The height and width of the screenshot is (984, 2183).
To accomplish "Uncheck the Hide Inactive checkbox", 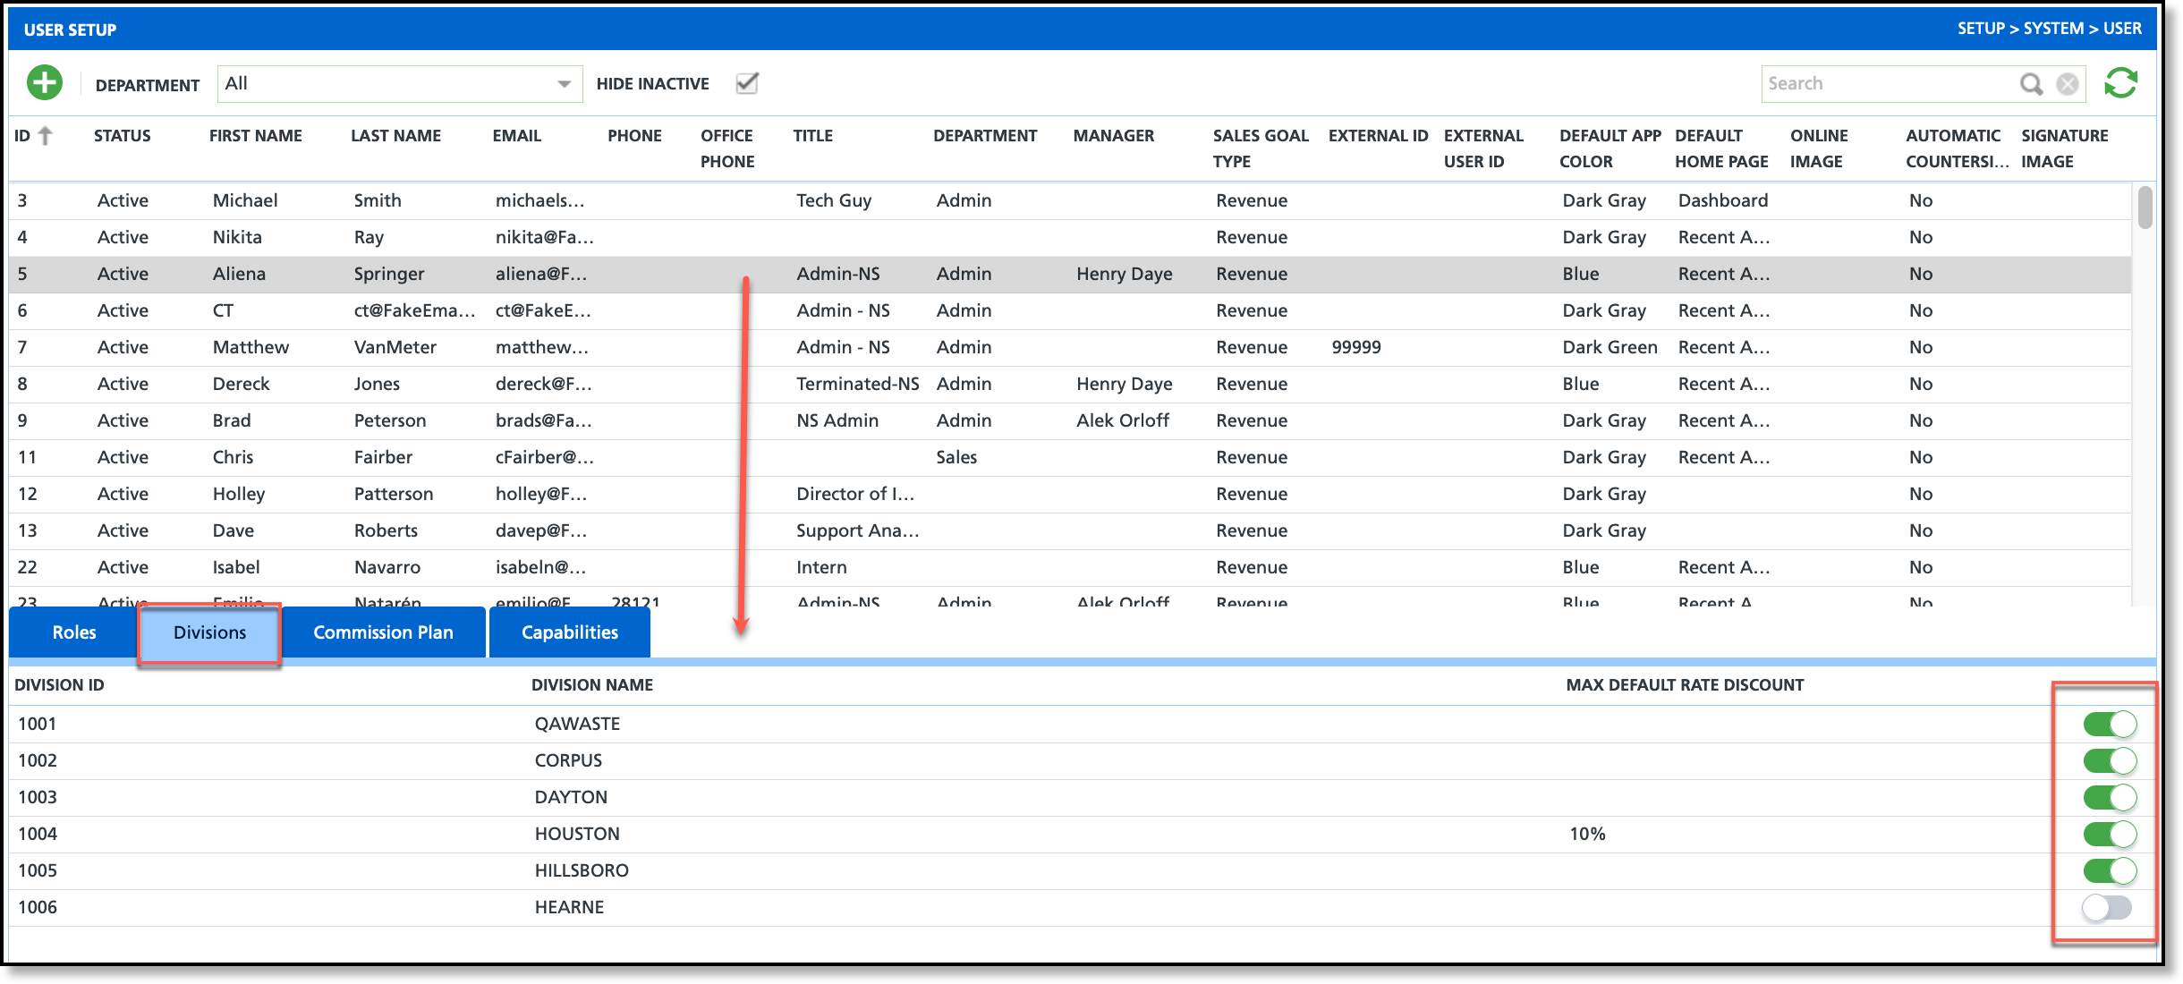I will 747,83.
